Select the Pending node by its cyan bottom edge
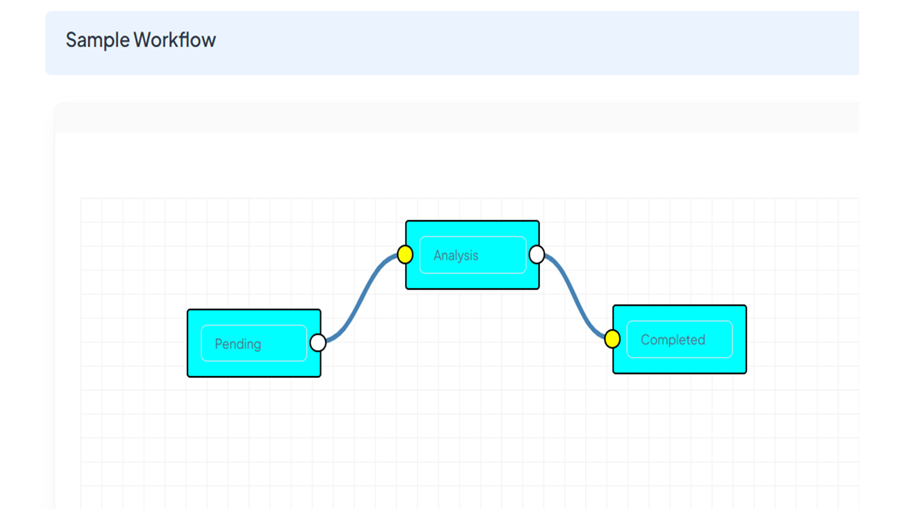The height and width of the screenshot is (509, 898). (x=254, y=369)
